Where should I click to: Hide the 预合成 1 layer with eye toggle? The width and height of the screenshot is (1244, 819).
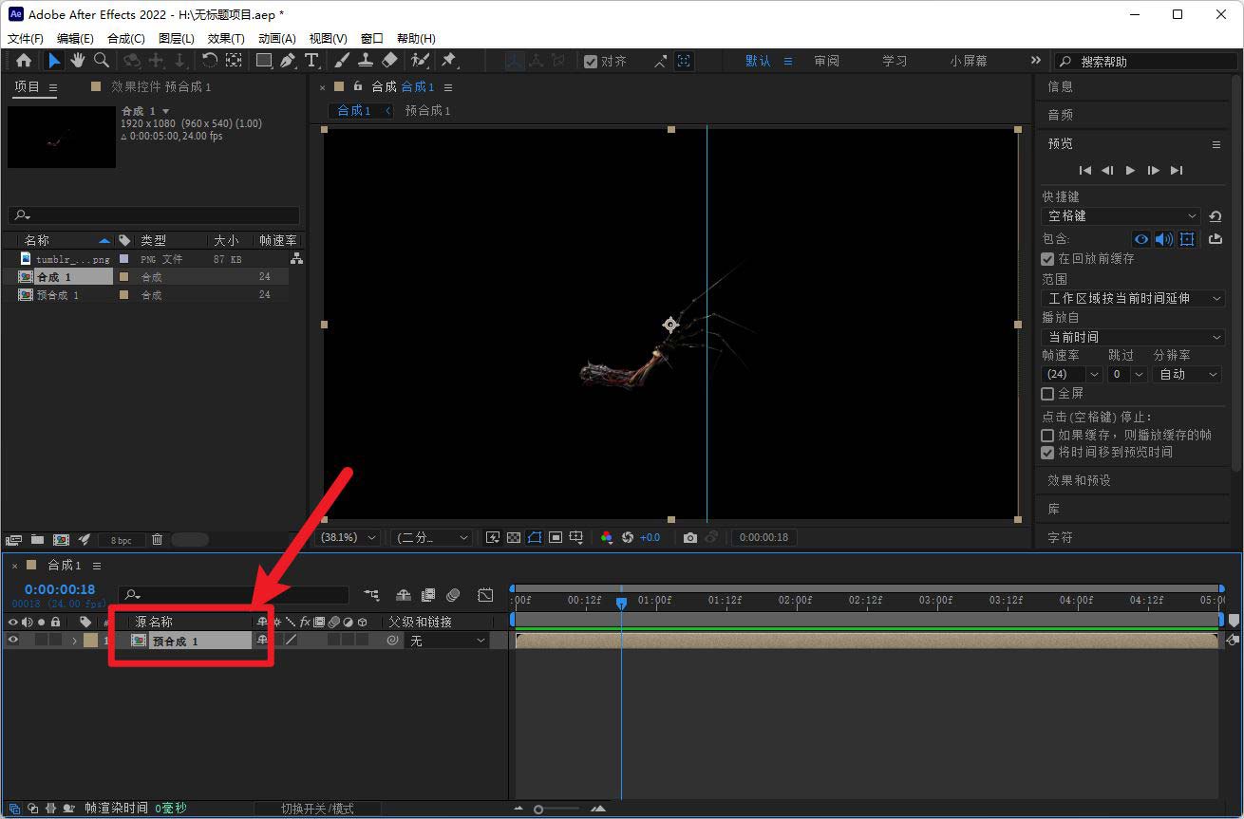(x=13, y=640)
